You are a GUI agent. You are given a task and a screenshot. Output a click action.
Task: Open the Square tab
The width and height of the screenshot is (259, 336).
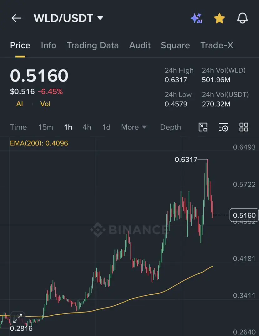[x=175, y=45]
